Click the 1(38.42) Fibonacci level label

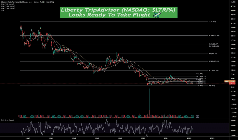click(x=212, y=22)
